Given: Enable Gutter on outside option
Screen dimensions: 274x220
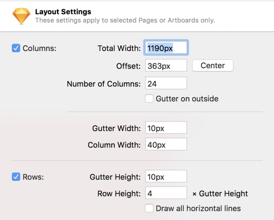Looking at the screenshot, I should [x=149, y=99].
